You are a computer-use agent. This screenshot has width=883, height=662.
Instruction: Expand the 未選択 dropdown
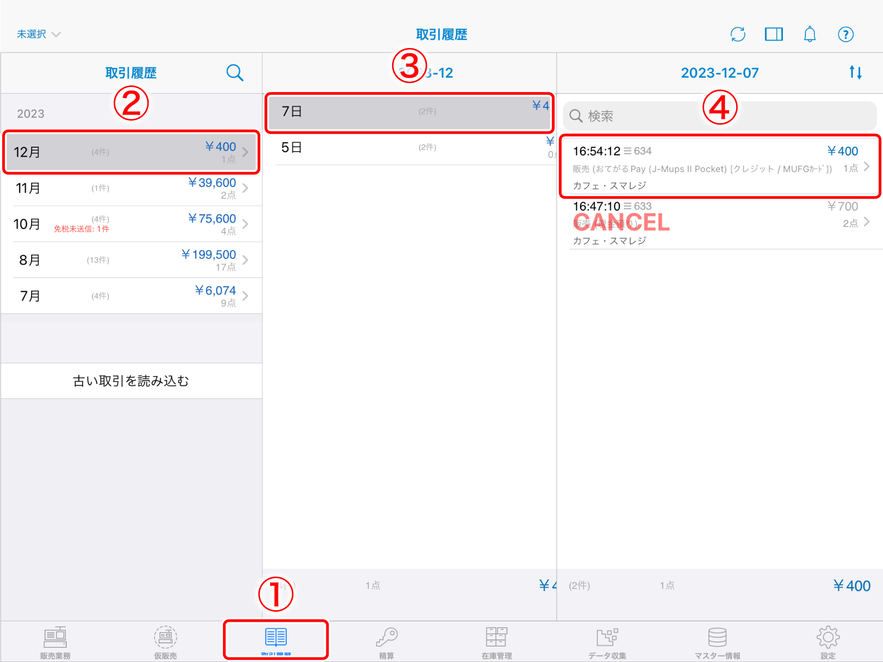pos(38,34)
